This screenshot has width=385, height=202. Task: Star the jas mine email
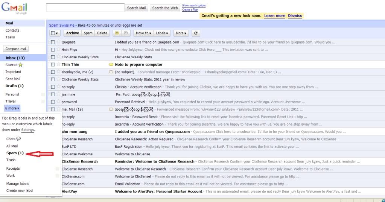point(58,94)
